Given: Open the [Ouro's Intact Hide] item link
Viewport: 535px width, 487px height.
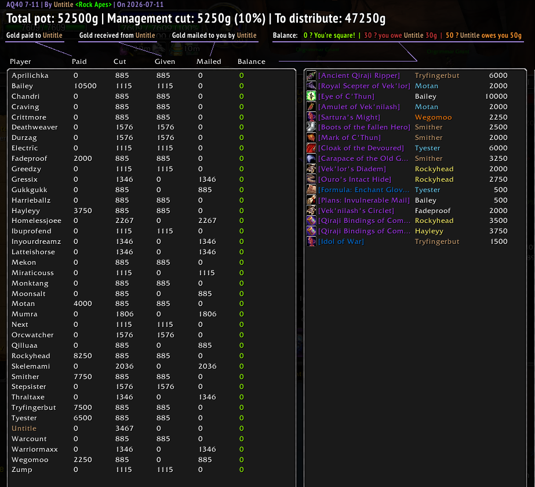Looking at the screenshot, I should [x=355, y=179].
